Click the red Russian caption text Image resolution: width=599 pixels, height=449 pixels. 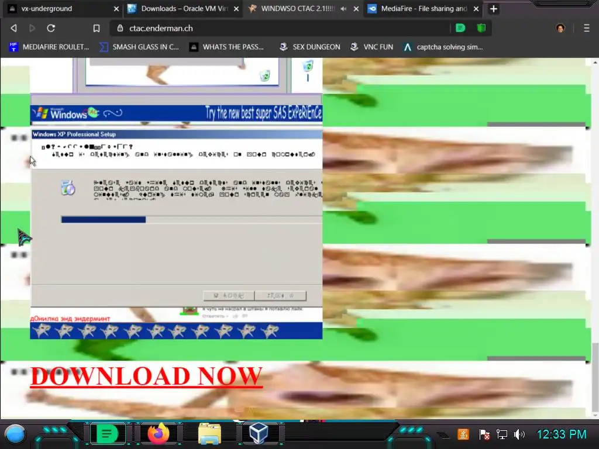[70, 319]
